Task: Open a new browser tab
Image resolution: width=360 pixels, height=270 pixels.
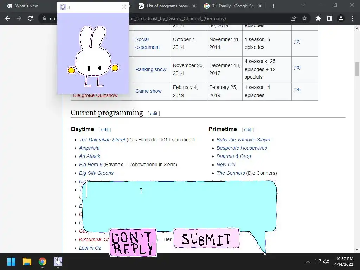Action: [273, 6]
